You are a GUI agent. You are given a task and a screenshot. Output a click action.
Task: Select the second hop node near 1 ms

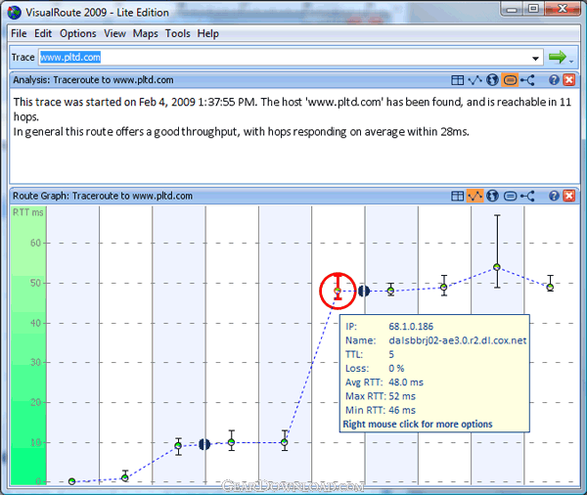click(x=125, y=477)
